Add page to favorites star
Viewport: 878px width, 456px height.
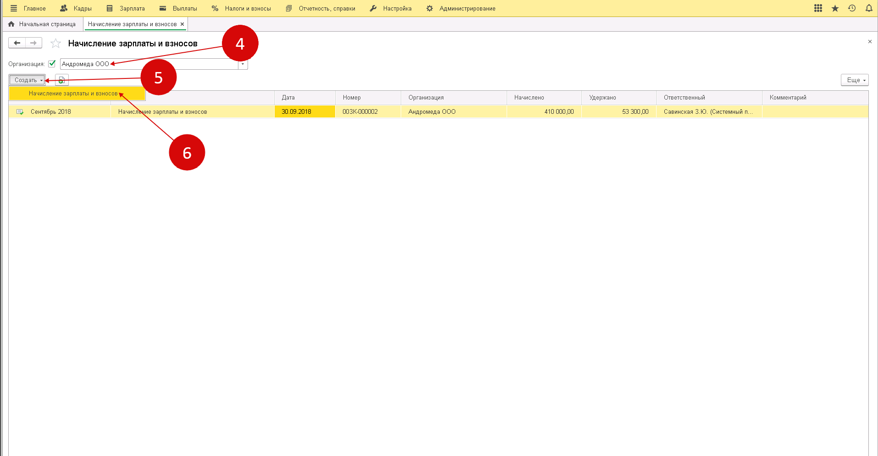click(x=55, y=44)
